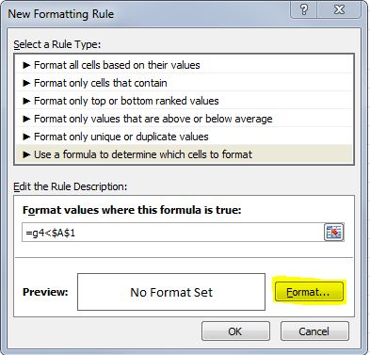Click the 'No Format Set' preview box
The height and width of the screenshot is (355, 370).
[x=171, y=292]
